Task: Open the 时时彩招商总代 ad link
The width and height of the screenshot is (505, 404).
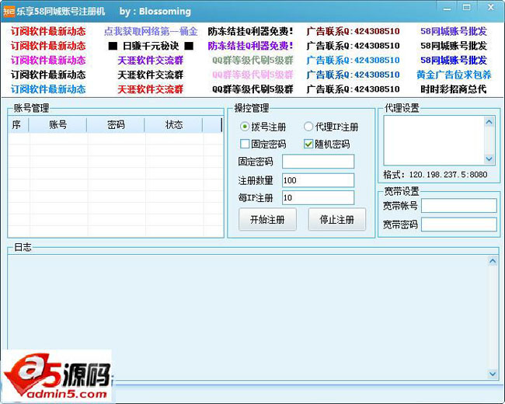Action: tap(454, 89)
